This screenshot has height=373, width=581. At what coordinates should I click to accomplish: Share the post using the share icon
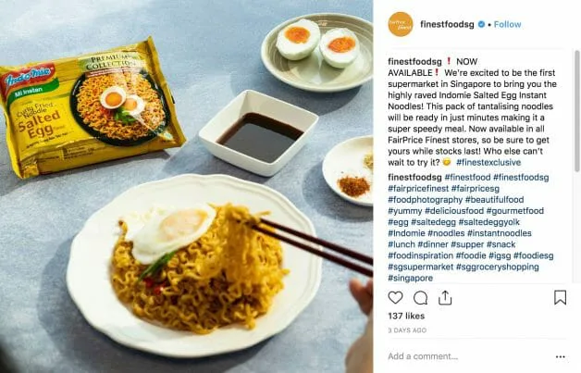coord(445,298)
